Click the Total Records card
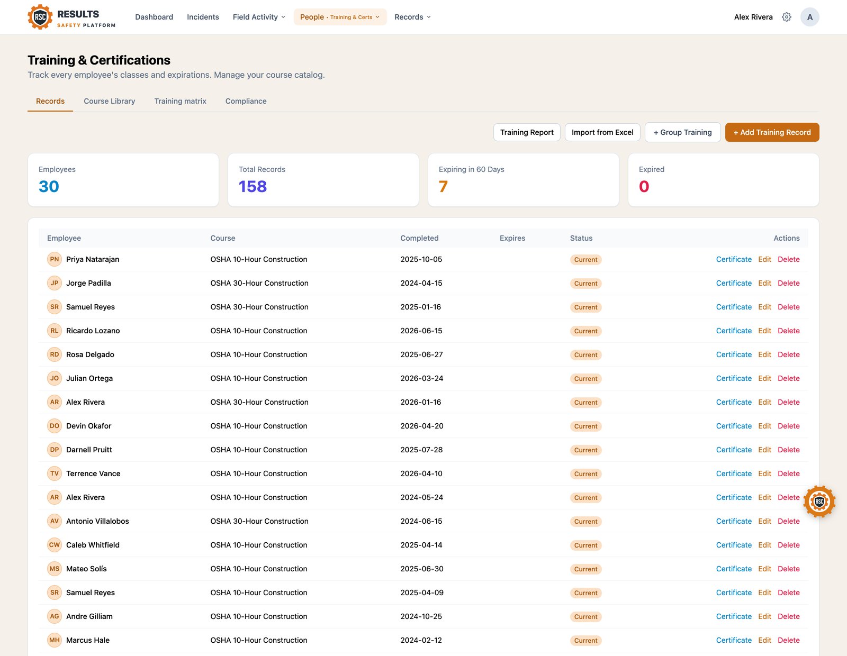This screenshot has width=847, height=656. 323,180
